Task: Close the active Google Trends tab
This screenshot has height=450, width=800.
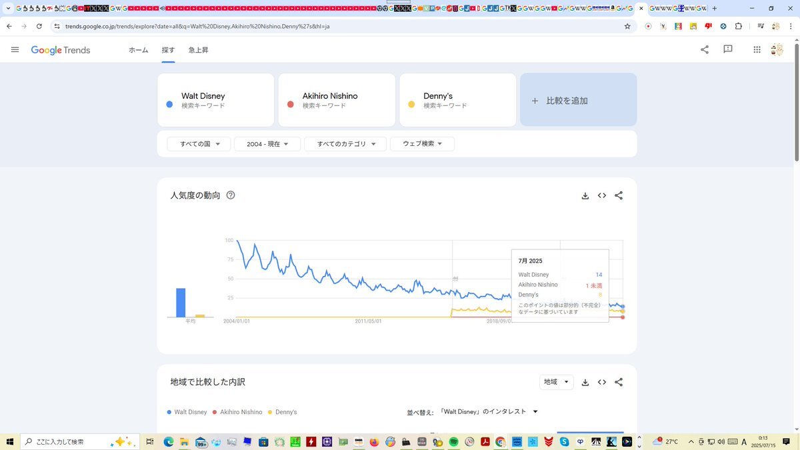Action: 641,8
